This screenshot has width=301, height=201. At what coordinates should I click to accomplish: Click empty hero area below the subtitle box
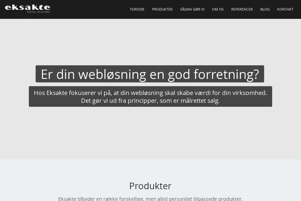tap(150, 133)
